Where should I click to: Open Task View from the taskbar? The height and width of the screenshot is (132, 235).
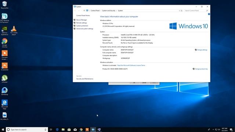(x=51, y=129)
